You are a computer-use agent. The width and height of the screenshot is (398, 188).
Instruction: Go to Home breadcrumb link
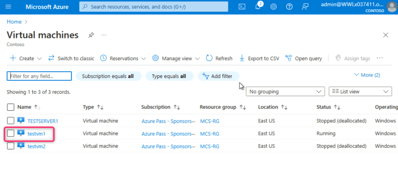click(x=14, y=22)
